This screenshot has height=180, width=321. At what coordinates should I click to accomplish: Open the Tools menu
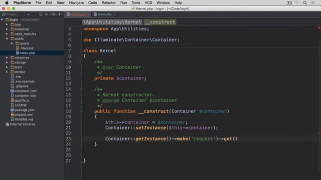(136, 2)
